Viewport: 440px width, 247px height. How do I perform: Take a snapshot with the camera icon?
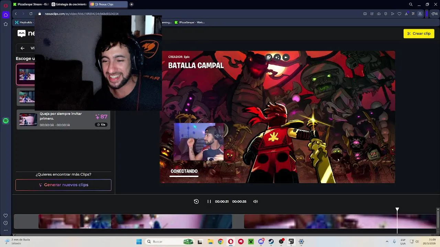pos(379,14)
